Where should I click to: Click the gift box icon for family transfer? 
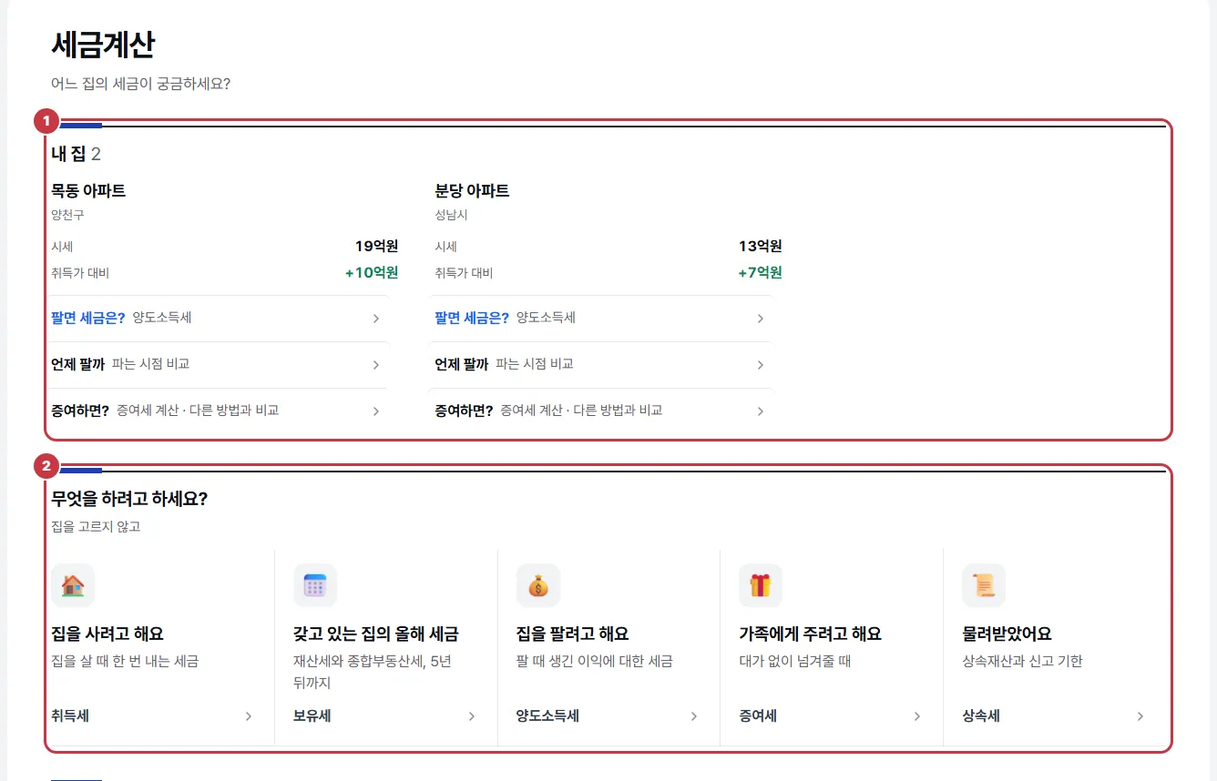pos(761,585)
